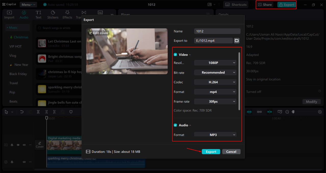This screenshot has width=326, height=173.
Task: Click the export dialog vertical scrollbar
Action: pyautogui.click(x=239, y=81)
